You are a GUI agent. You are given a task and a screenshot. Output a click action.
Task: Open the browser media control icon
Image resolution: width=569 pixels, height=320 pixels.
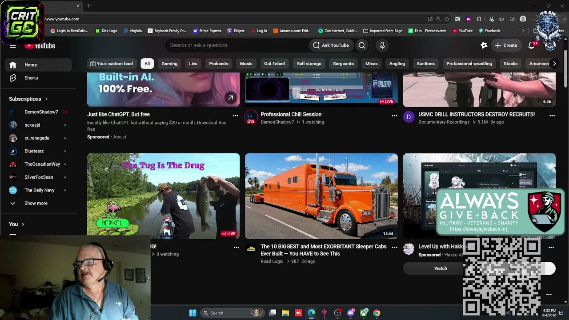tap(491, 19)
